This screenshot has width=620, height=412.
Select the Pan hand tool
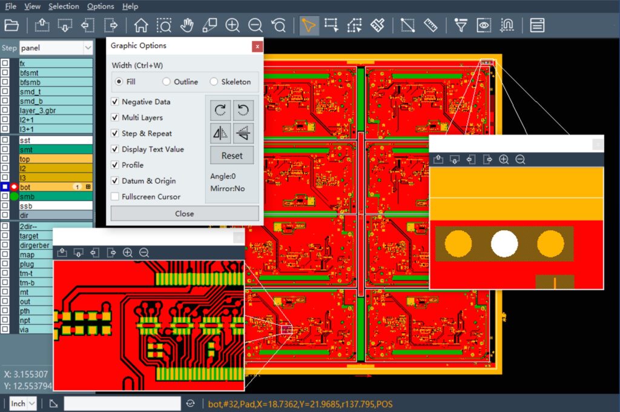coord(187,25)
